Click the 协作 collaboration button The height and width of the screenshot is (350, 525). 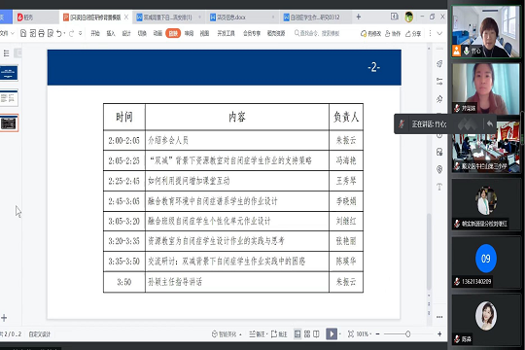point(393,33)
